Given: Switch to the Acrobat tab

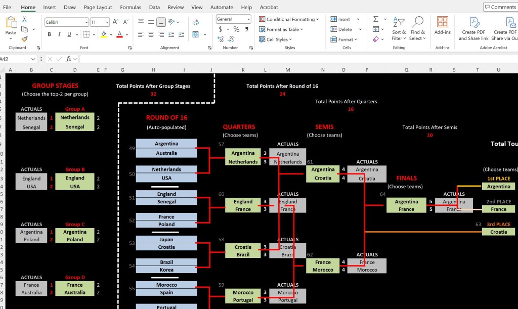Looking at the screenshot, I should tap(269, 7).
